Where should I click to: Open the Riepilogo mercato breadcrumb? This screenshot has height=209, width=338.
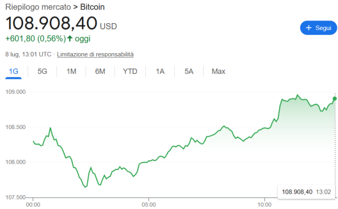tap(38, 7)
